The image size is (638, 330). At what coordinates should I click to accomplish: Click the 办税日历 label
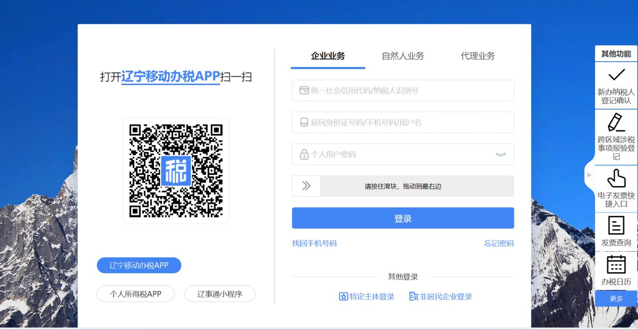click(616, 282)
